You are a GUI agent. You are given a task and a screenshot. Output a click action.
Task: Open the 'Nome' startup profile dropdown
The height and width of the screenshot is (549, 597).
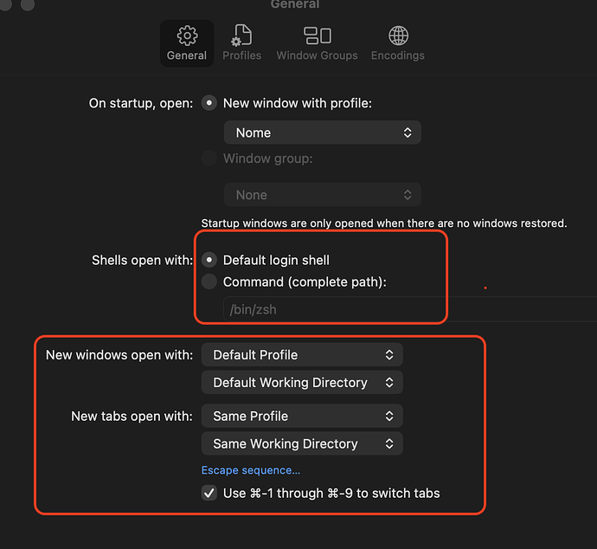pyautogui.click(x=322, y=132)
